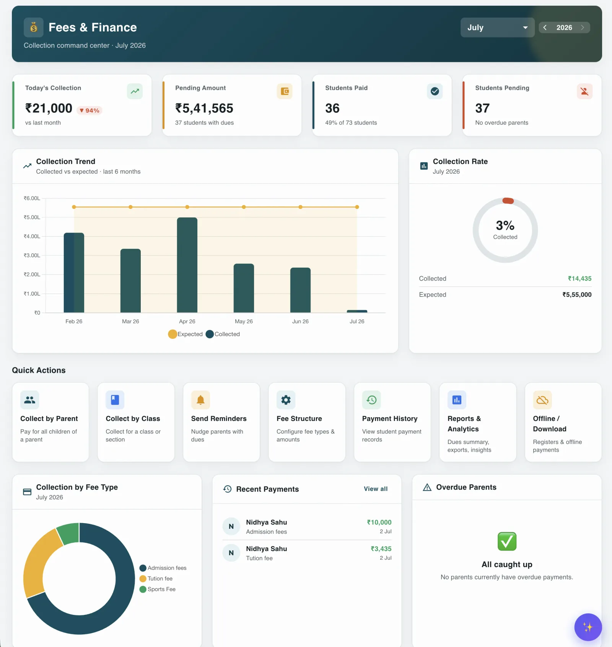Go to next year with right chevron
The height and width of the screenshot is (647, 612).
pos(582,28)
